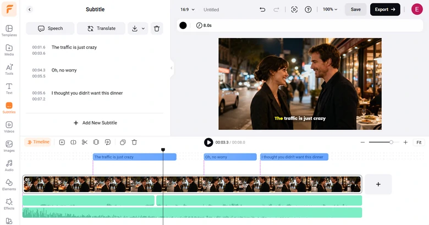Open the user profile avatar E
This screenshot has width=429, height=225.
(417, 9)
